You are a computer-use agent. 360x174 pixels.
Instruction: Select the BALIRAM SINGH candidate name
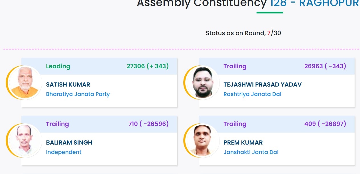(x=69, y=142)
